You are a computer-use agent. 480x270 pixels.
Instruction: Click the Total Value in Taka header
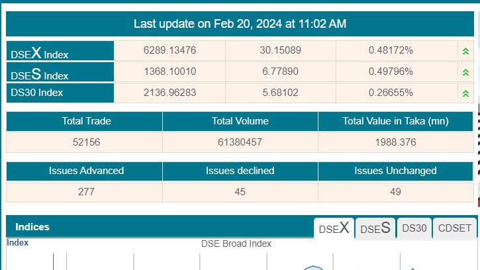click(396, 121)
